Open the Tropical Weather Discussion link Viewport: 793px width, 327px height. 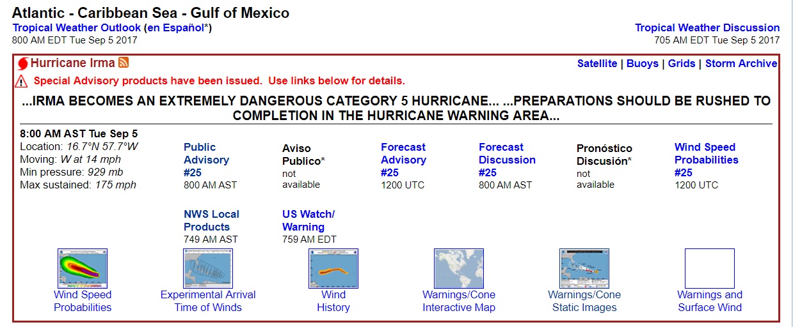click(707, 28)
